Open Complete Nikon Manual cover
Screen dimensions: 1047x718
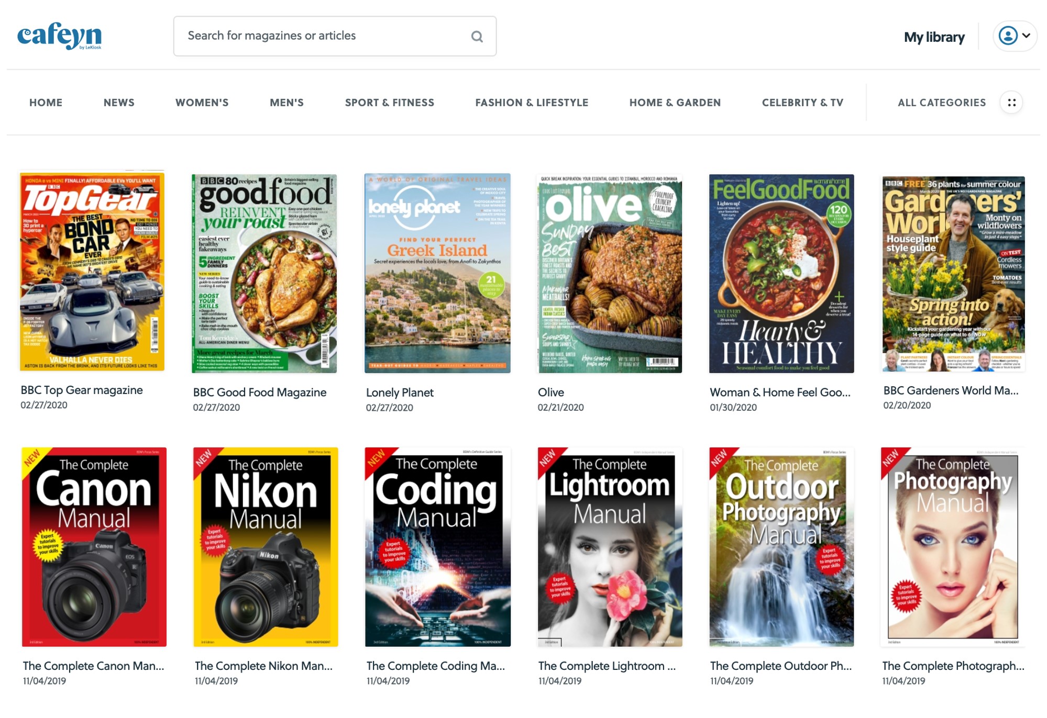coord(266,547)
